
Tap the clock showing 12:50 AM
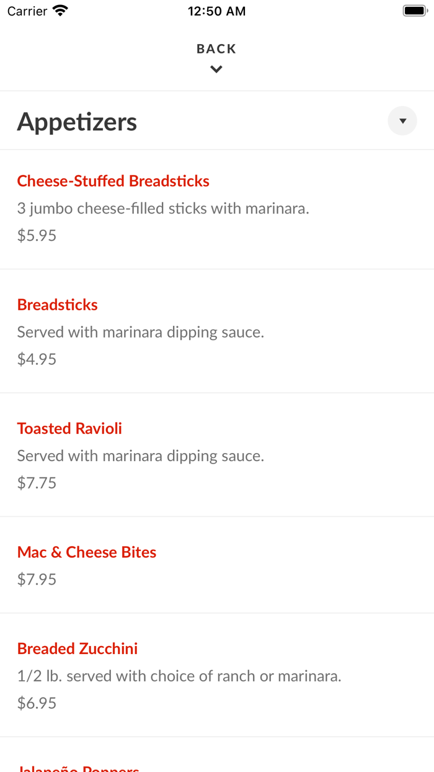coord(216,11)
